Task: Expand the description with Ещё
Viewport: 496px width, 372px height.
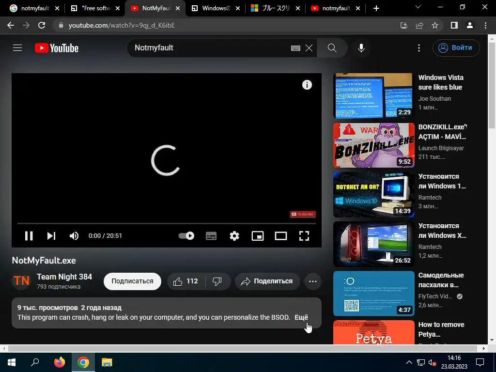Action: click(301, 317)
